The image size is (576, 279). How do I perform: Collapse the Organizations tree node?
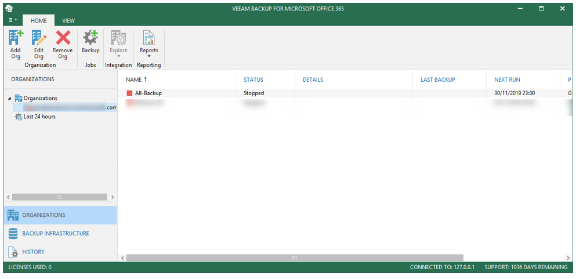9,99
